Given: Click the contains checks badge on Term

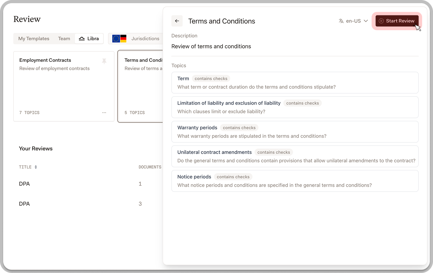Looking at the screenshot, I should tap(211, 79).
